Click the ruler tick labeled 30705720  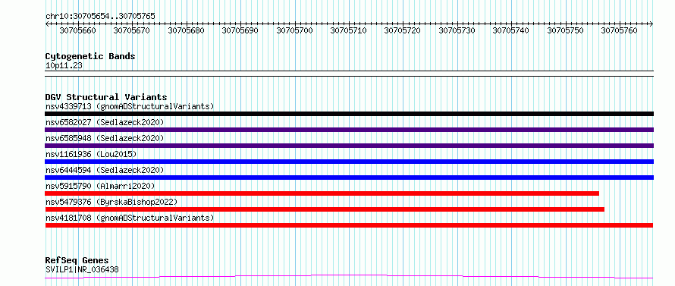click(402, 30)
